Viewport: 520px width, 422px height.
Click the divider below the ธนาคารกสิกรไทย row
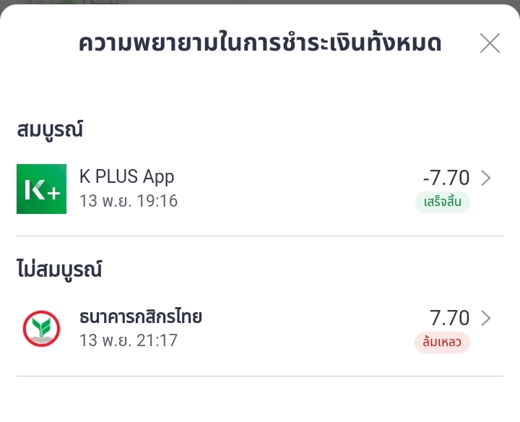coord(260,376)
